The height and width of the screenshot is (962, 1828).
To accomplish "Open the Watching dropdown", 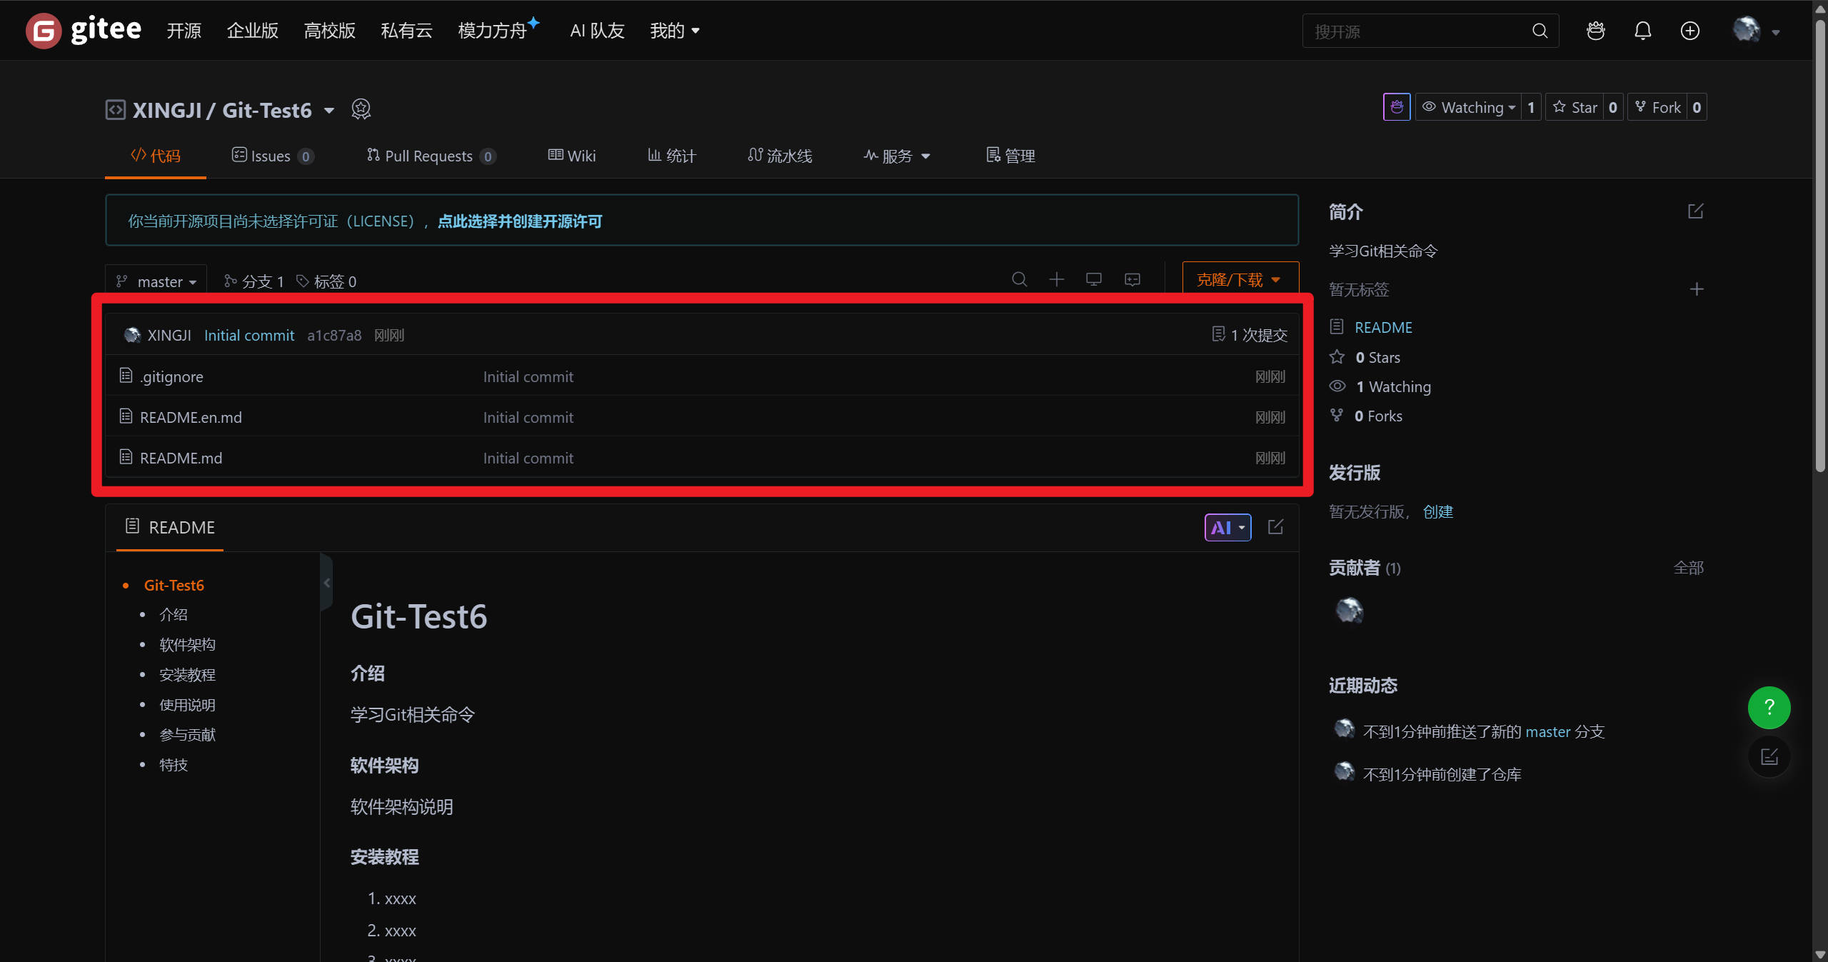I will 1468,107.
